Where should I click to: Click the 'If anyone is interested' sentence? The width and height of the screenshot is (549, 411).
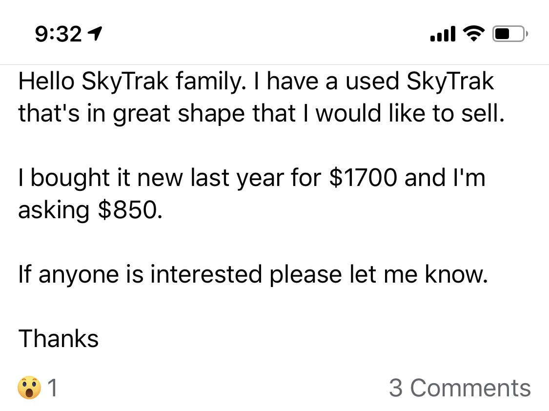coord(142,274)
